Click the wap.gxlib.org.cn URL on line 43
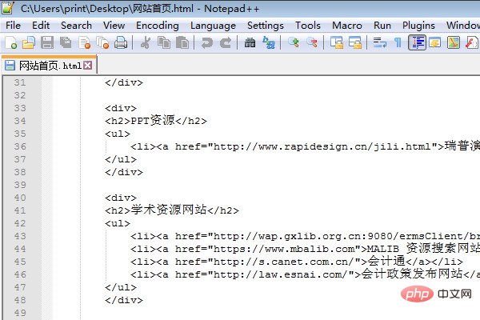The height and width of the screenshot is (320, 480). click(x=346, y=236)
